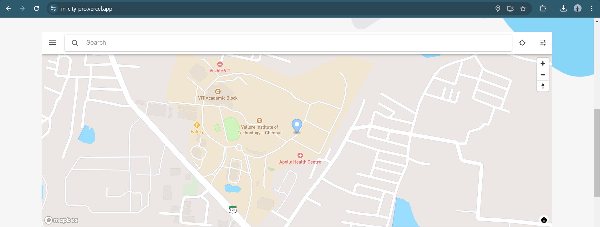Open browser downloads

point(563,8)
